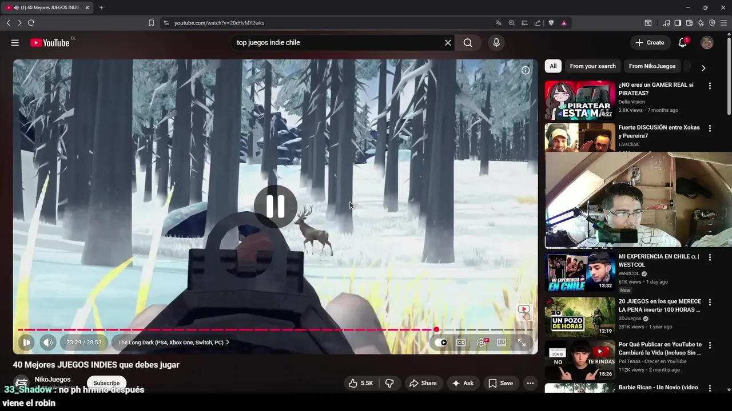Screen dimensions: 732x411
Task: Open share page icon in address bar
Action: coord(538,23)
